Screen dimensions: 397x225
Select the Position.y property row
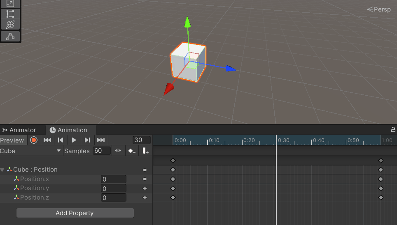click(x=76, y=188)
